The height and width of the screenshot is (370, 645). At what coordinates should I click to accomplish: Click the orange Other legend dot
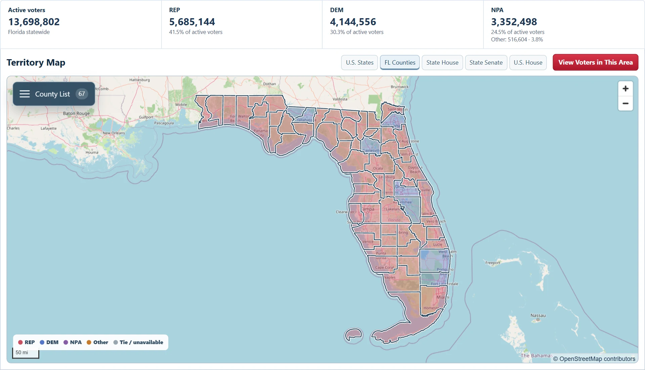pos(89,342)
